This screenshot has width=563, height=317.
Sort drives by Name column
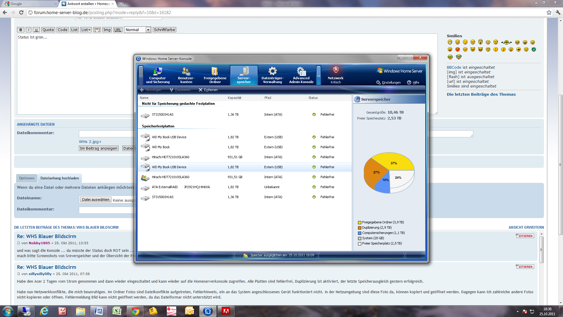click(x=182, y=98)
